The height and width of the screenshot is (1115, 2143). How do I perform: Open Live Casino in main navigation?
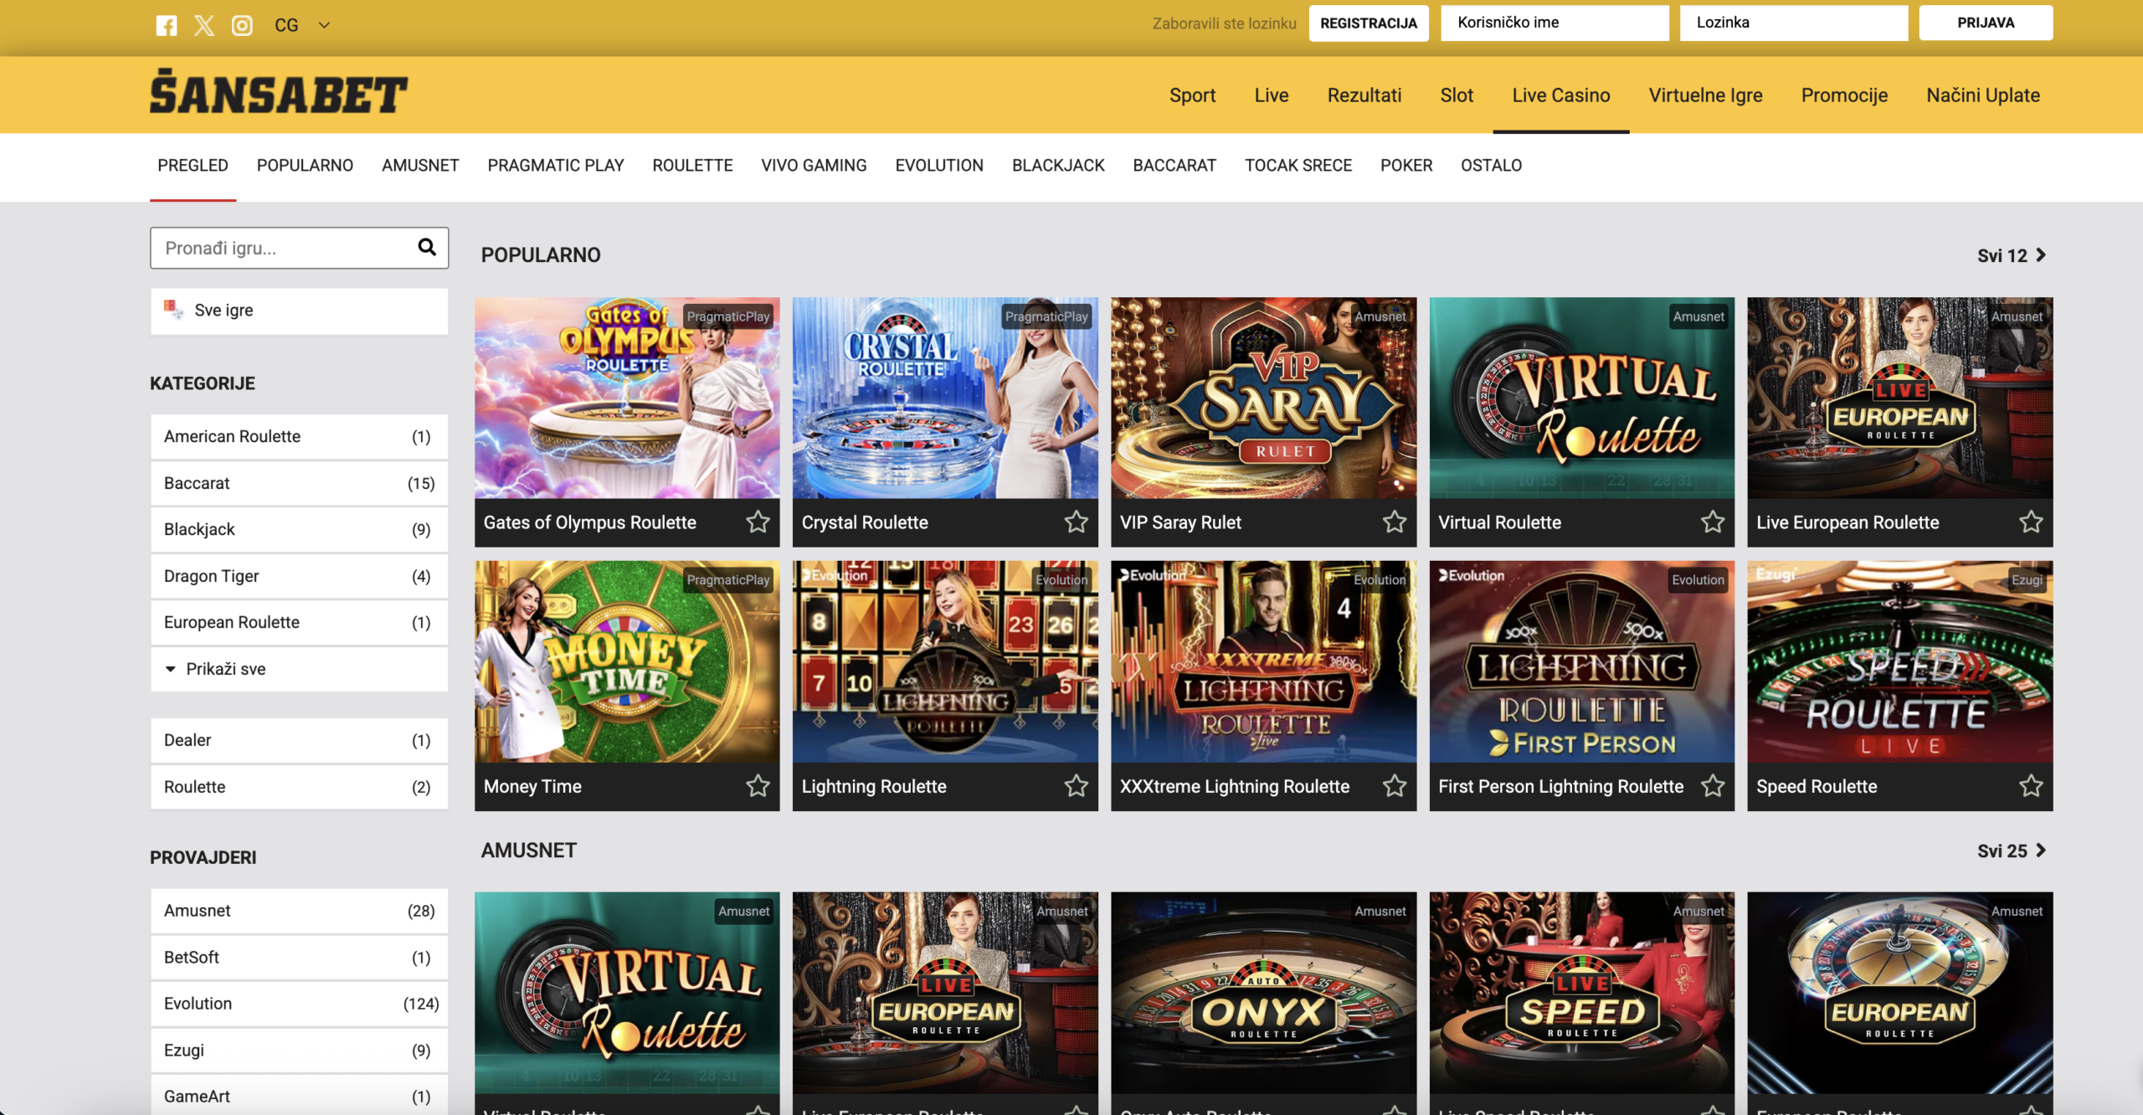click(1561, 95)
